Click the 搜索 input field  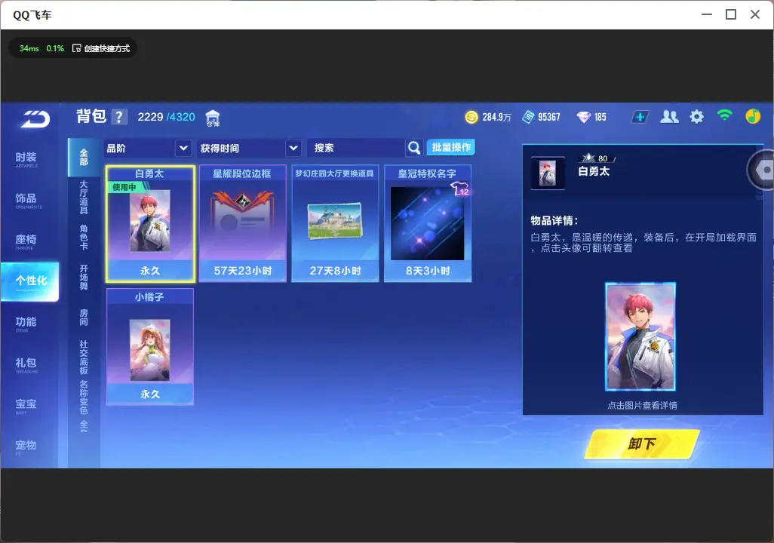(355, 148)
